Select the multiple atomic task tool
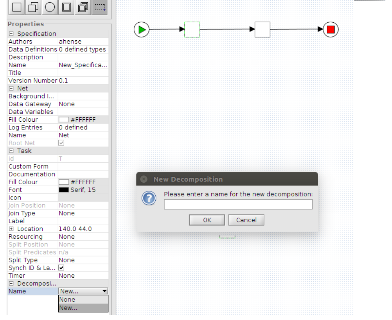The width and height of the screenshot is (392, 320). point(33,7)
